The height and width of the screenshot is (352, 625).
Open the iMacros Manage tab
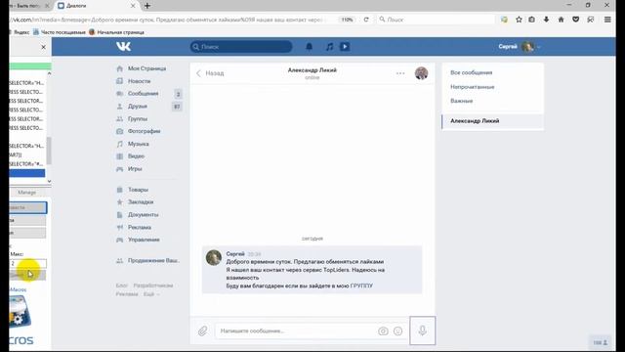(27, 193)
